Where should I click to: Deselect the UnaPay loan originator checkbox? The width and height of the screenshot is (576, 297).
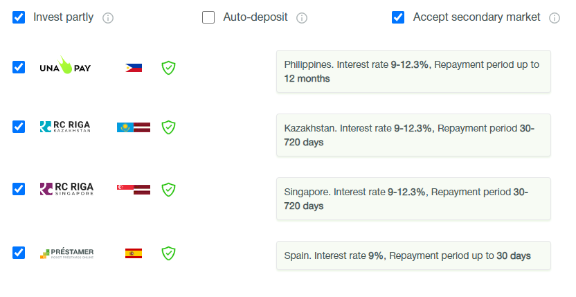click(x=19, y=67)
